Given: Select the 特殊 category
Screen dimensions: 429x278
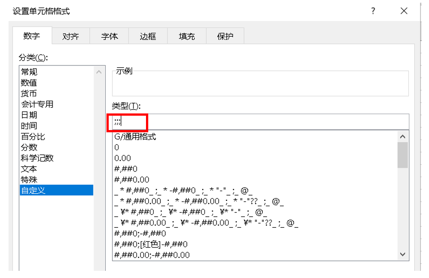Looking at the screenshot, I should tap(57, 179).
